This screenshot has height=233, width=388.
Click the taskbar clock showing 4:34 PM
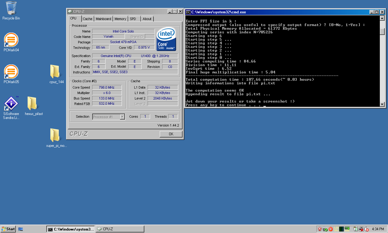[x=378, y=229]
